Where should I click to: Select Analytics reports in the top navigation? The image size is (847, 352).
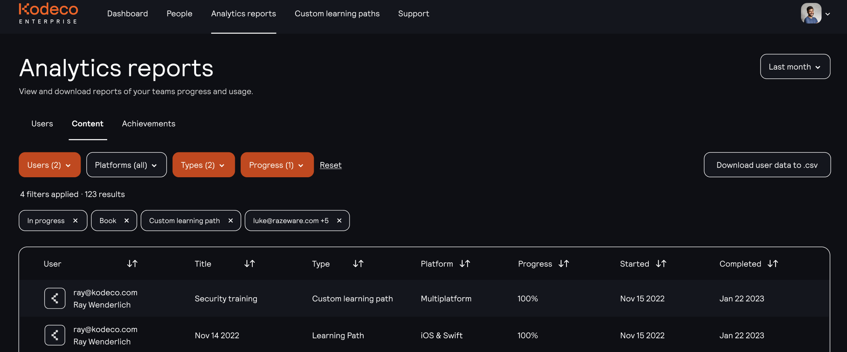[x=244, y=14]
